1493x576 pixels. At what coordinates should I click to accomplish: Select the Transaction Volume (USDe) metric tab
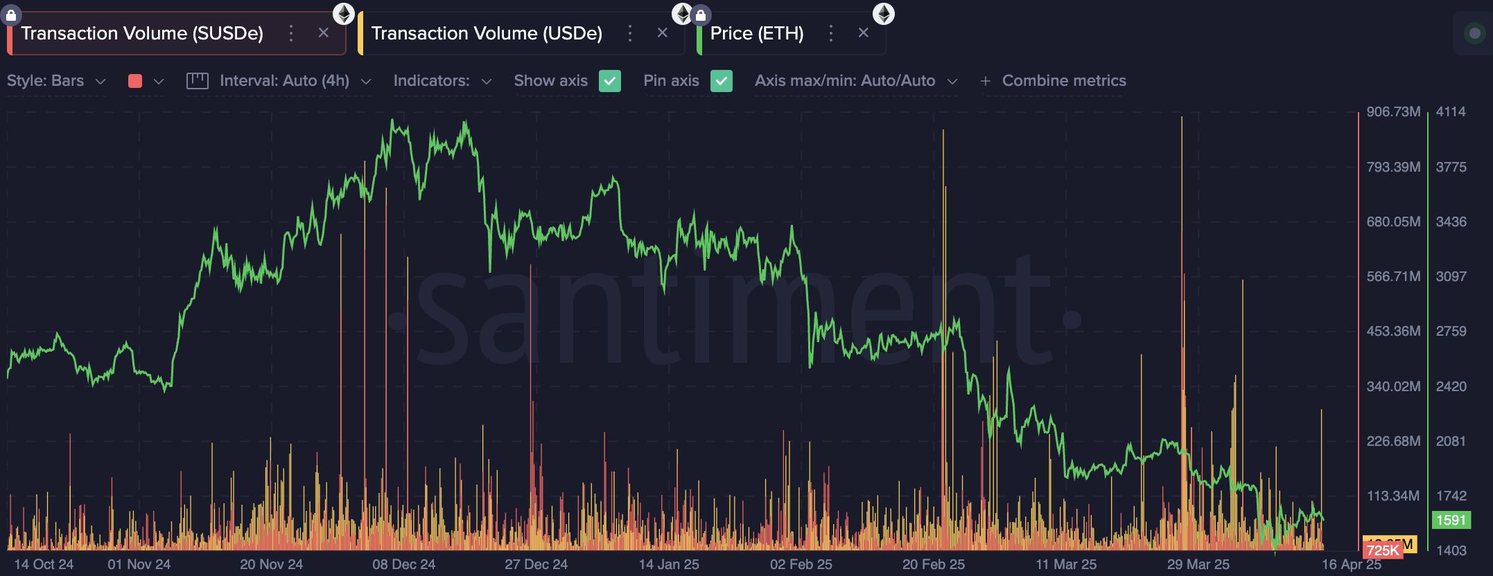(x=487, y=33)
